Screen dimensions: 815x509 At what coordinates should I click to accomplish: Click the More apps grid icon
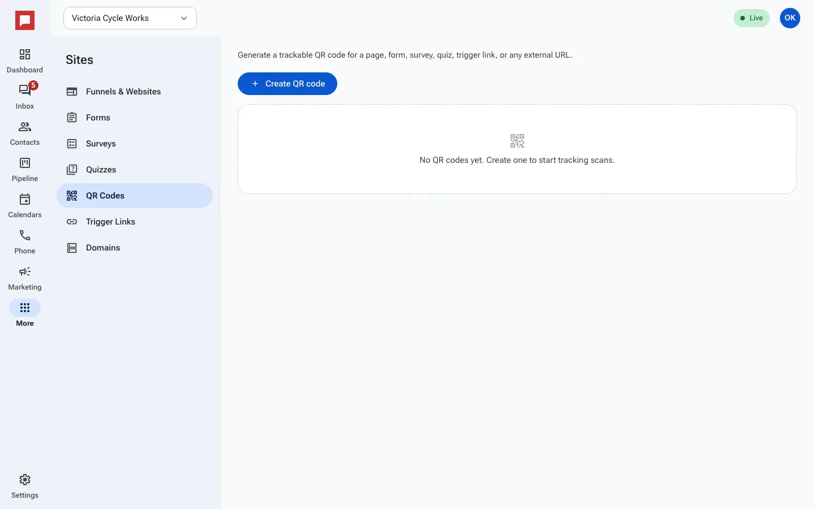(x=25, y=308)
